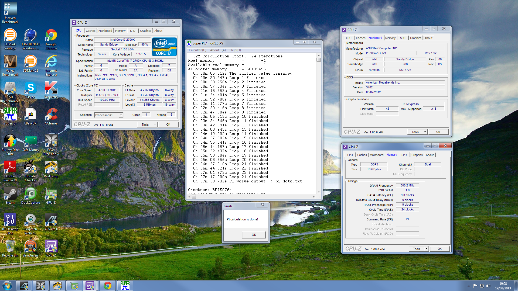Click OK in Memory CPU-Z window
The image size is (518, 291).
[x=439, y=249]
